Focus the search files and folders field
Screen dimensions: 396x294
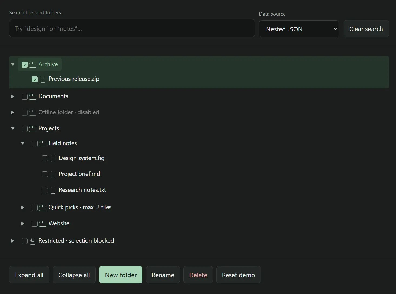tap(132, 28)
